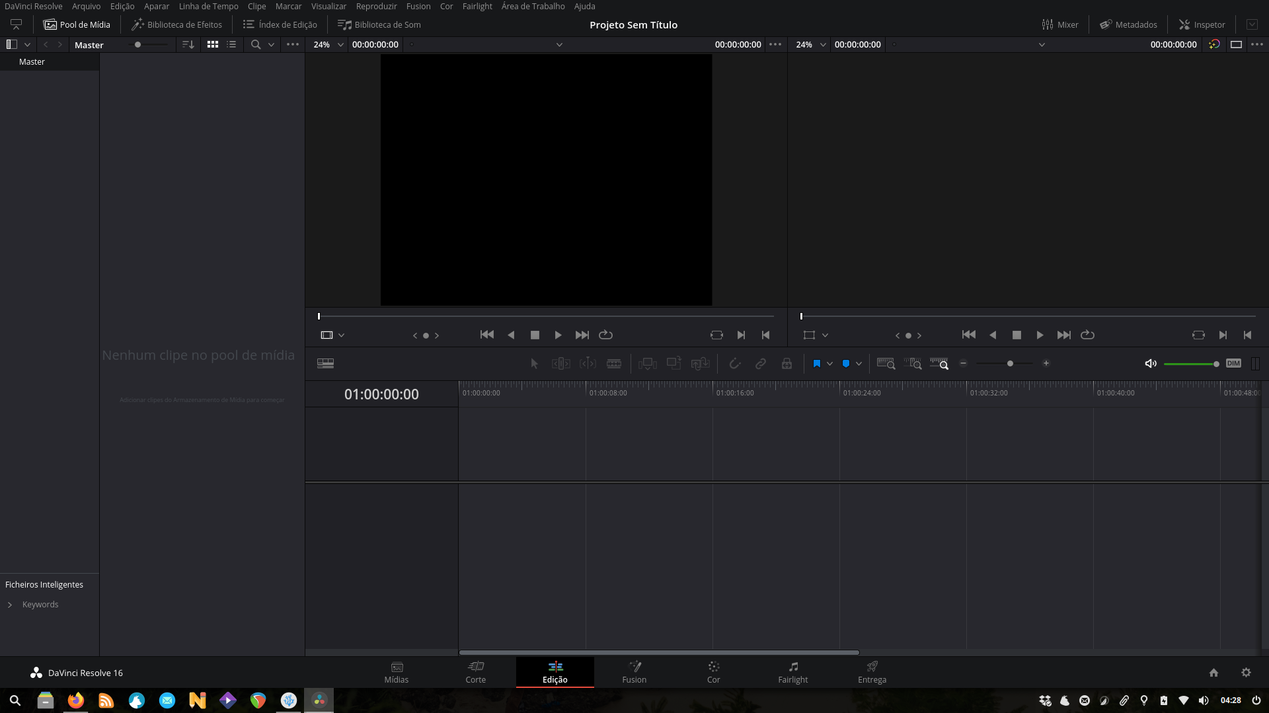Select the Trim Edit Mode tool

coord(560,363)
